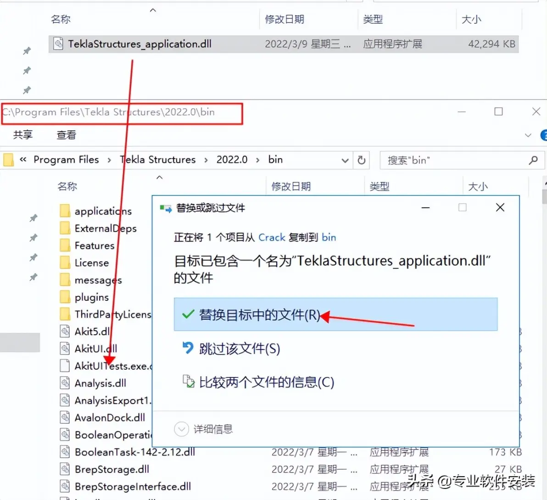Click the applications folder icon

65,211
